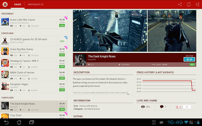Select Gangstar Vegas in the list
Screen dimensions: 202x126
[x=33, y=87]
